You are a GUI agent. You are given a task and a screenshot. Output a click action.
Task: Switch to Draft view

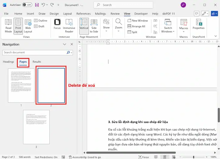41,26
